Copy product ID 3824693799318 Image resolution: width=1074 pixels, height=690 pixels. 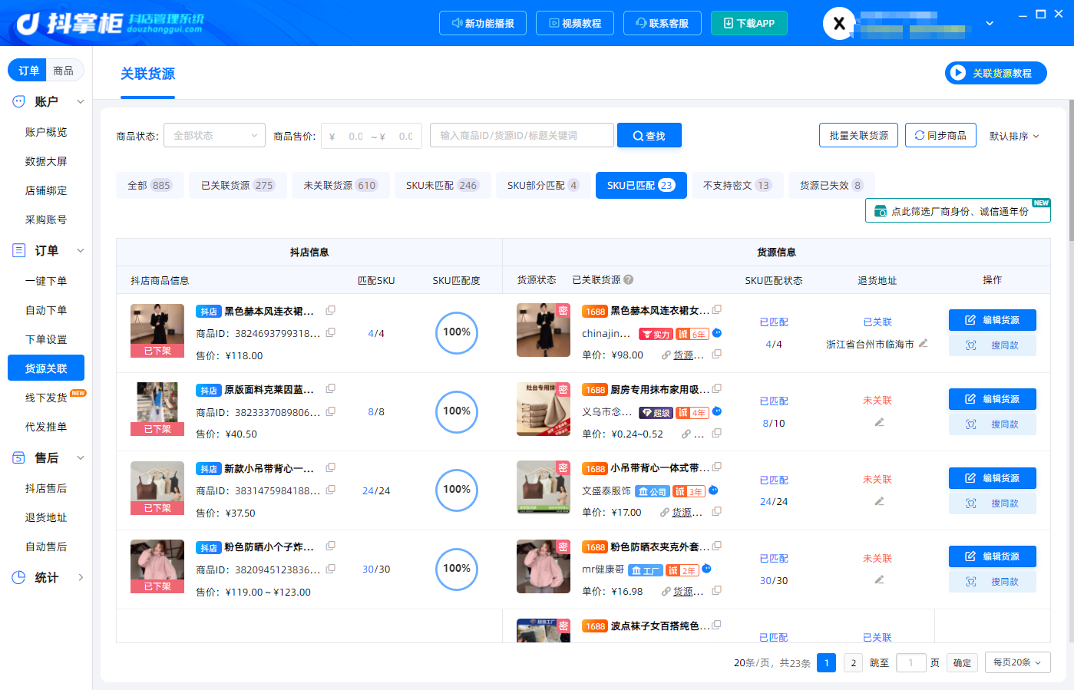click(x=331, y=333)
